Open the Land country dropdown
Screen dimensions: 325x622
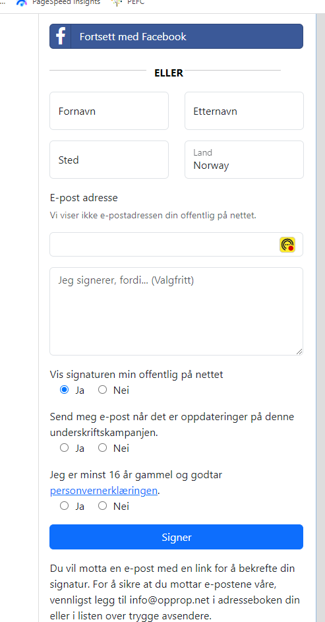(x=244, y=160)
